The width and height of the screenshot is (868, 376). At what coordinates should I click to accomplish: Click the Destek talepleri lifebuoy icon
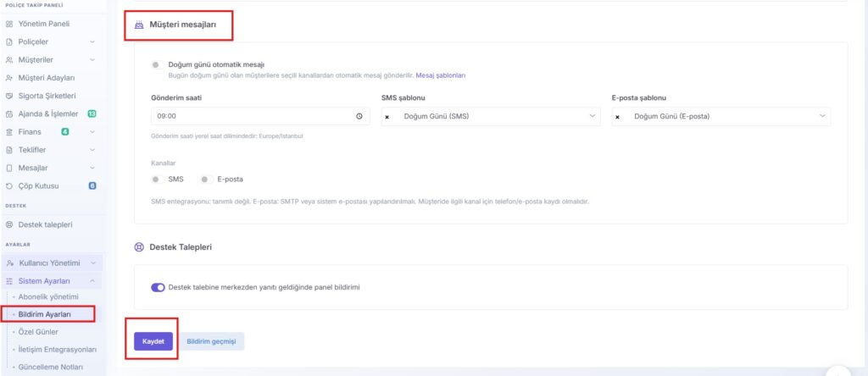tap(8, 224)
